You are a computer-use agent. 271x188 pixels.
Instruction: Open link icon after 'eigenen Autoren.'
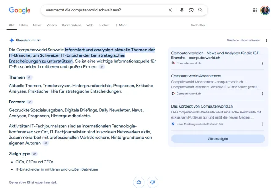(46, 143)
